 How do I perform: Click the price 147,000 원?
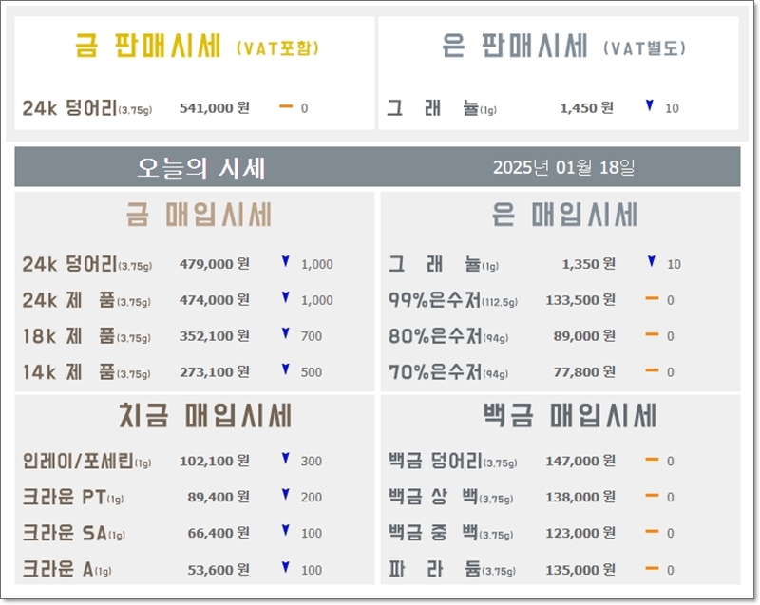580,461
